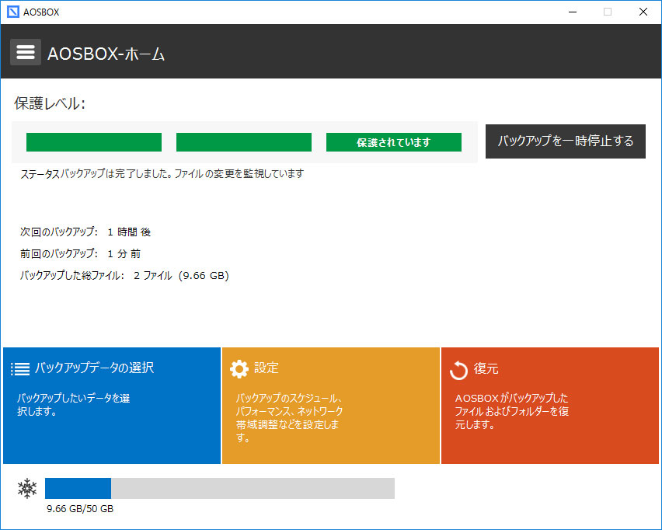Click the restore arrow icon on the red tile

point(458,371)
